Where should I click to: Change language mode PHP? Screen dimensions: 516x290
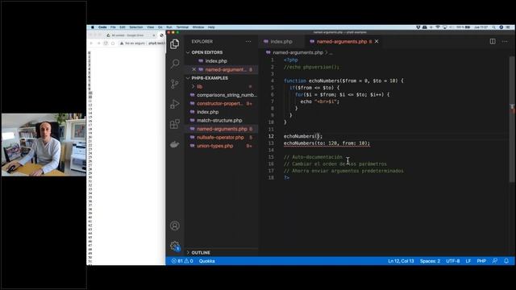click(x=481, y=261)
